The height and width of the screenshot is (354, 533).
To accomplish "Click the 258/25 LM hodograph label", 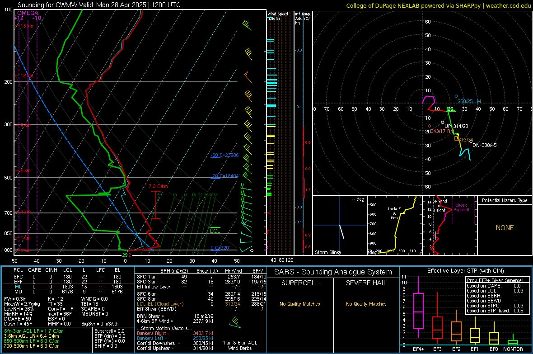I will click(469, 101).
